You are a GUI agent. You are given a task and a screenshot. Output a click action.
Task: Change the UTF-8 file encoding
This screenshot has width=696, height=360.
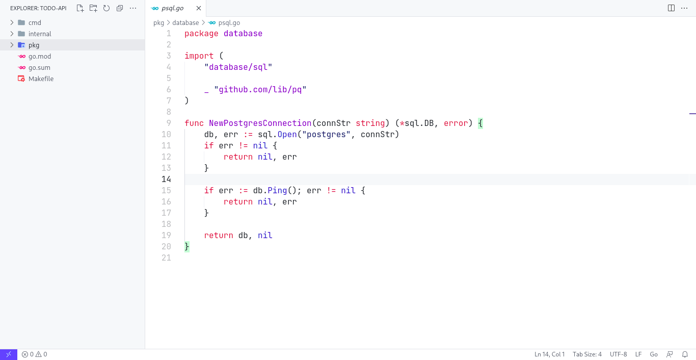tap(618, 354)
